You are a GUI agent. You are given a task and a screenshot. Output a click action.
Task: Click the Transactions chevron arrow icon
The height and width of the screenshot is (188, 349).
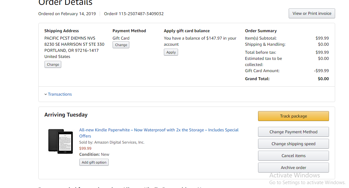tap(45, 94)
